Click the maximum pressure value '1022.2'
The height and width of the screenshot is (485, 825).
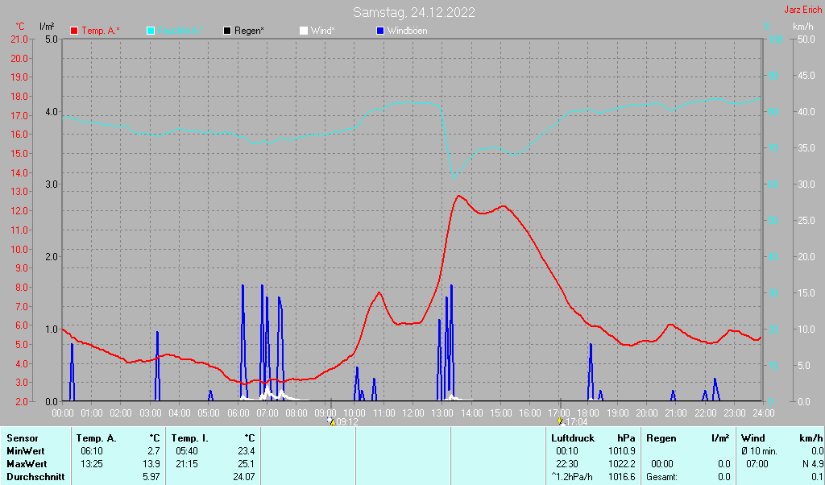pyautogui.click(x=622, y=465)
